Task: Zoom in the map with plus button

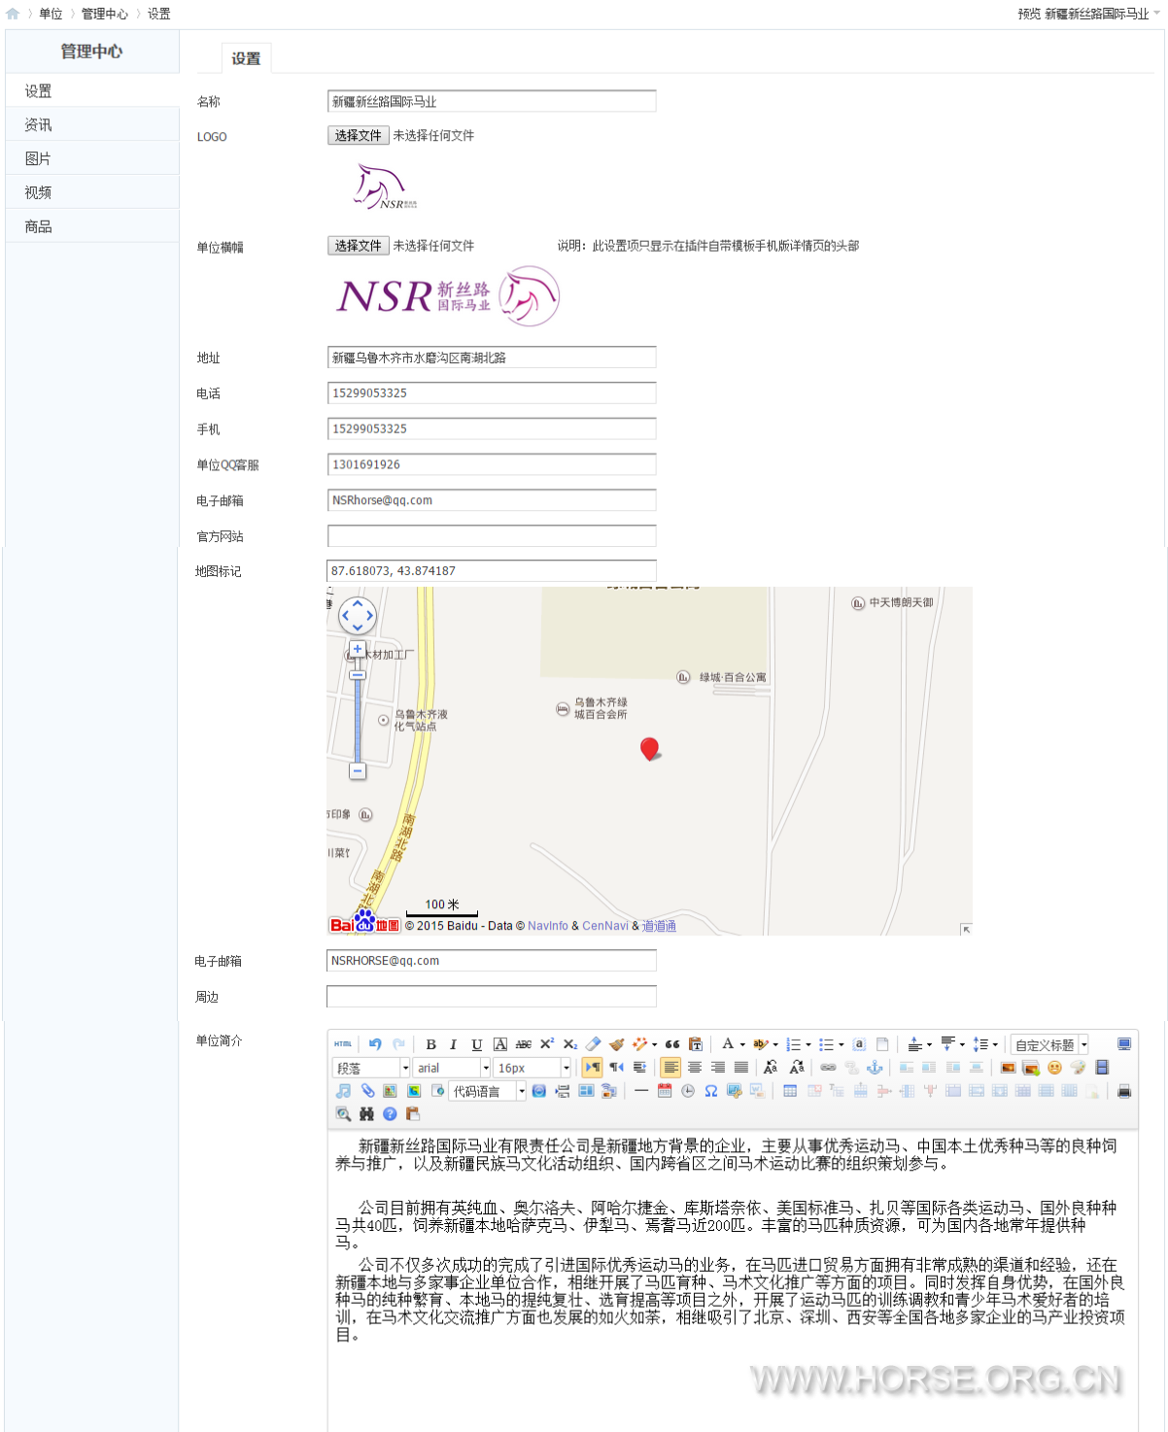Action: (358, 649)
